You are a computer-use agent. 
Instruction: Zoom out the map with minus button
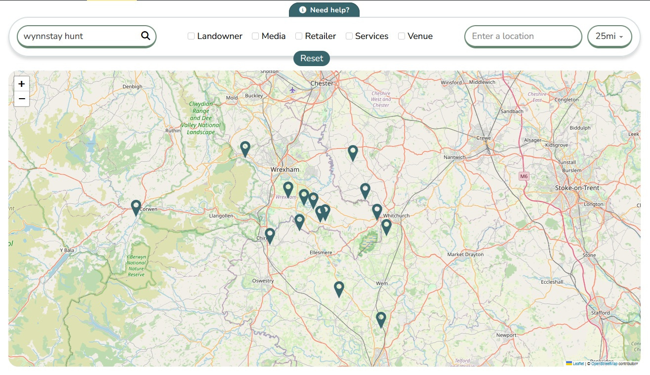tap(22, 99)
